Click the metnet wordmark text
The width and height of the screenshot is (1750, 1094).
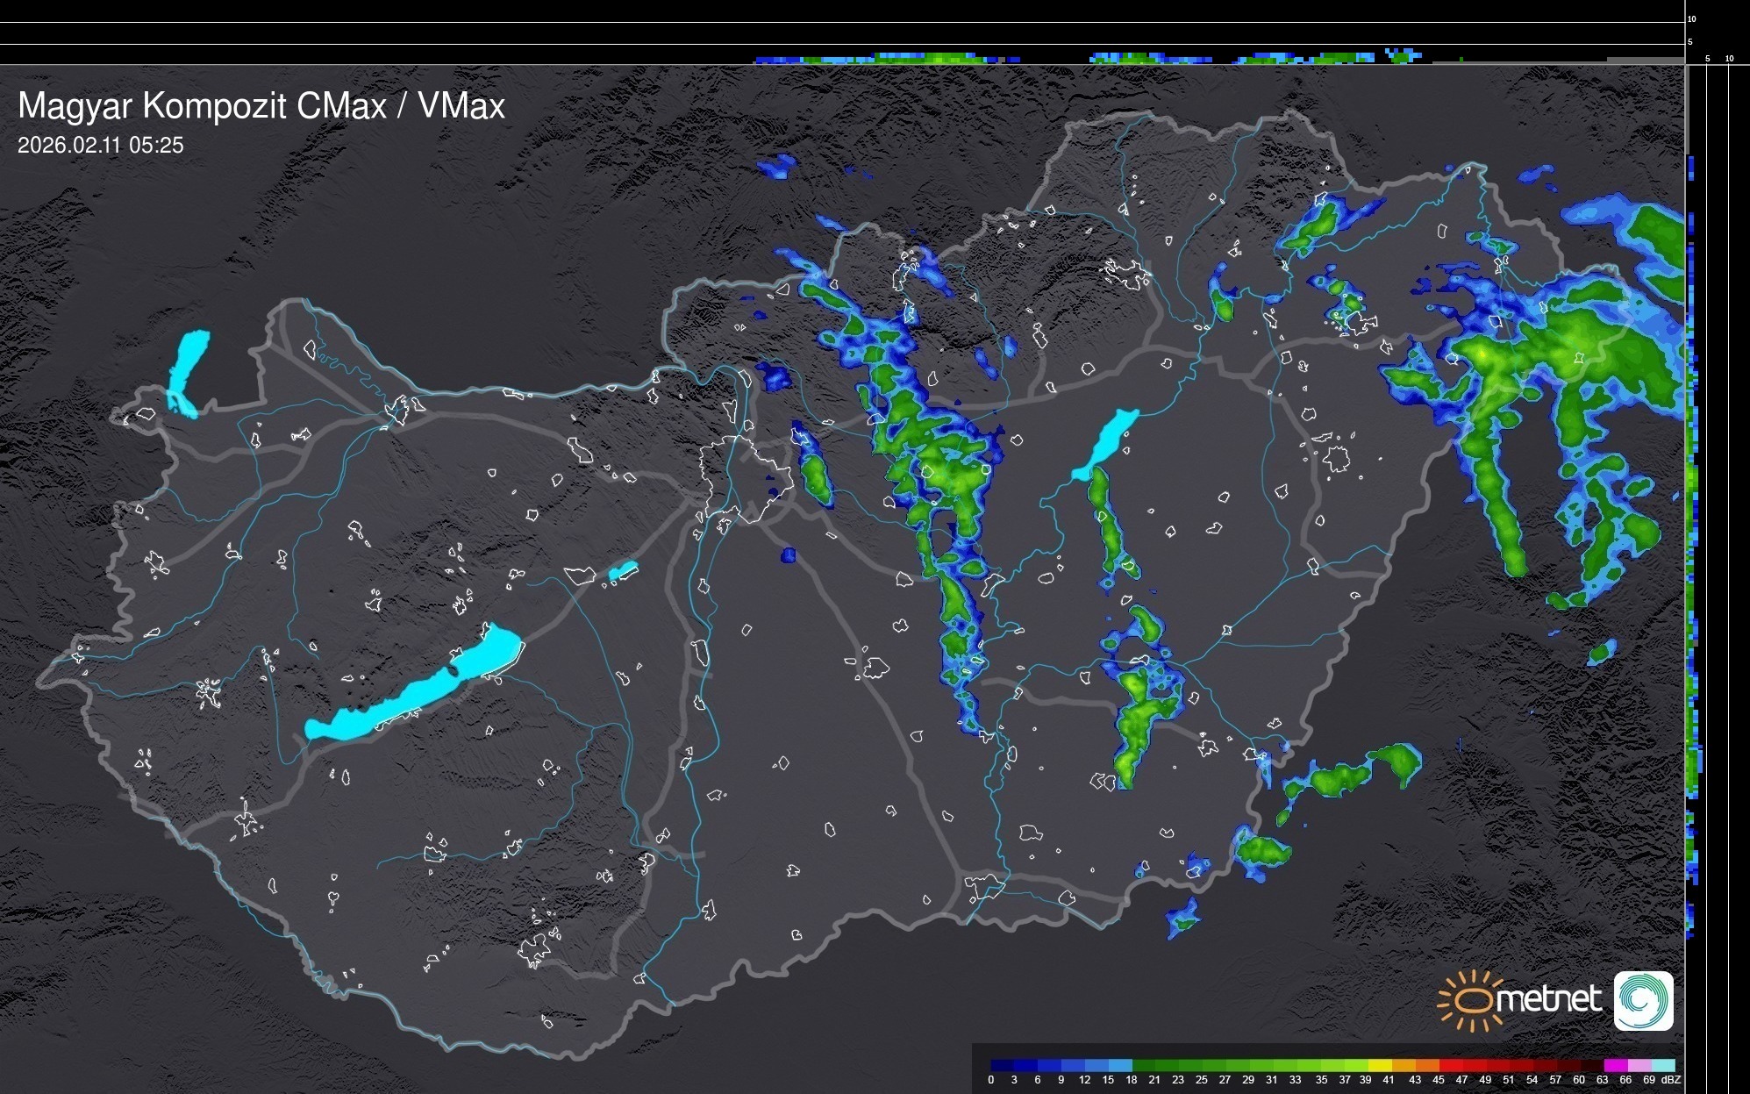(x=1548, y=999)
